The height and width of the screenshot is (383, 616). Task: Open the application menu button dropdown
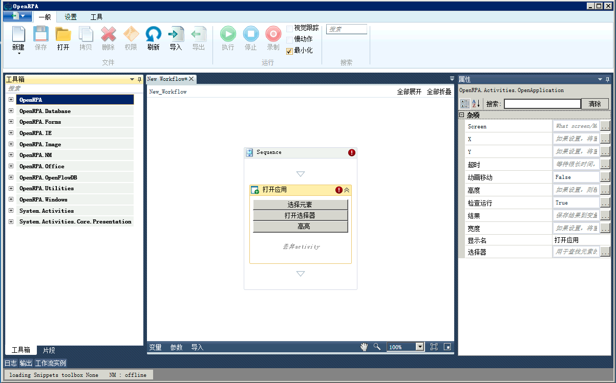tap(17, 16)
